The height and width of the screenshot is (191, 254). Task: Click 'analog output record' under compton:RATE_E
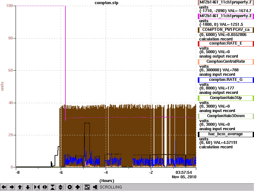click(x=218, y=56)
